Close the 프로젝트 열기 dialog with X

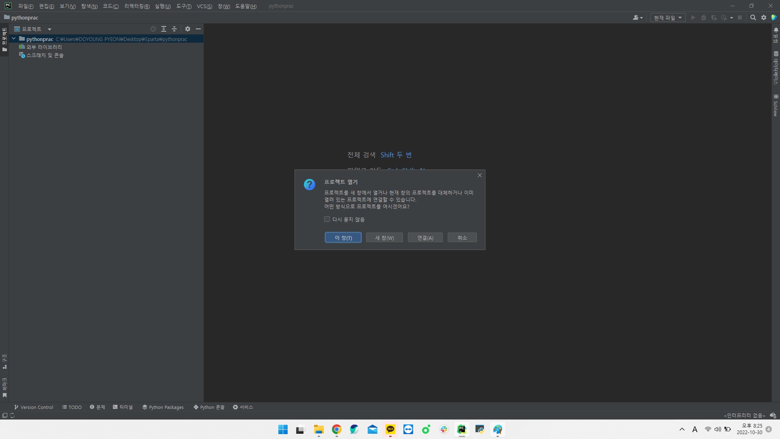click(x=480, y=175)
